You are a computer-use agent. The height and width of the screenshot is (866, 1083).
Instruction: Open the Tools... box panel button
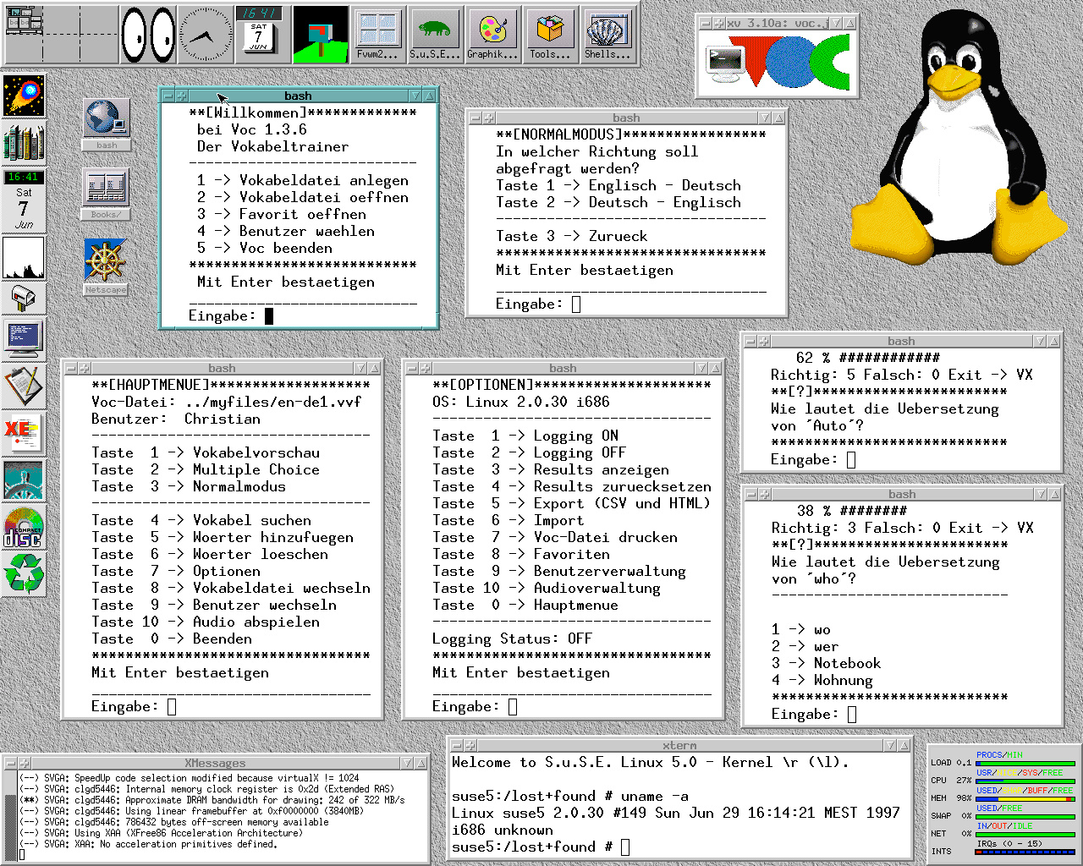click(x=550, y=35)
